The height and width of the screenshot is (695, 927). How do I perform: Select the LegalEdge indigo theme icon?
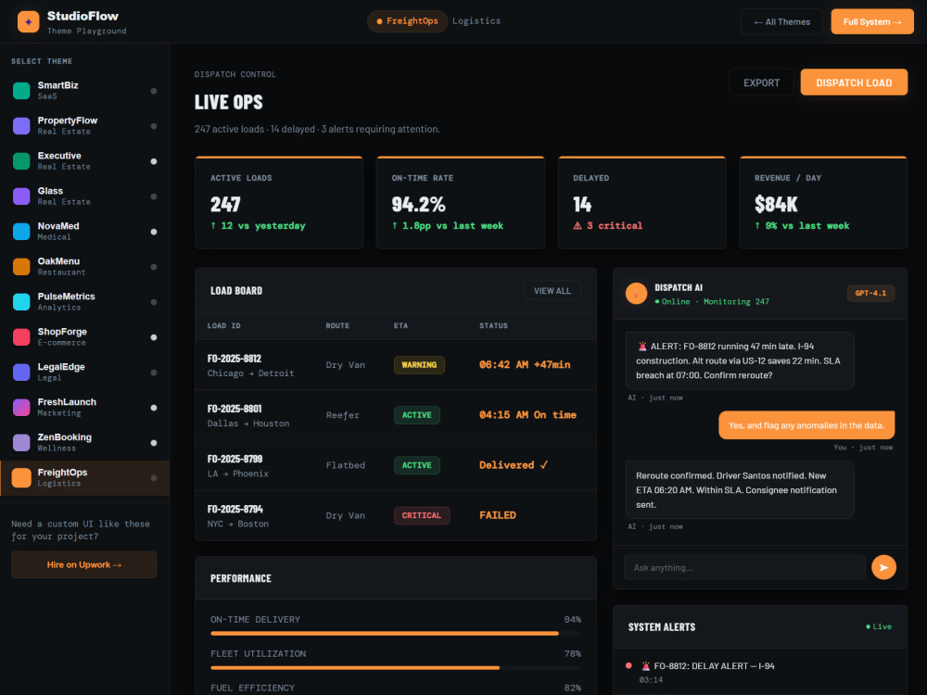pos(21,373)
